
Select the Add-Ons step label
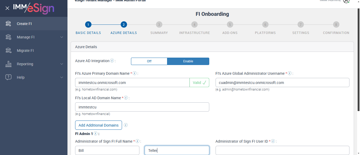[230, 33]
